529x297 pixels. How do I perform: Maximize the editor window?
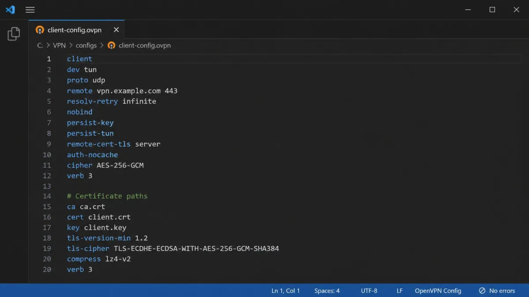point(492,10)
